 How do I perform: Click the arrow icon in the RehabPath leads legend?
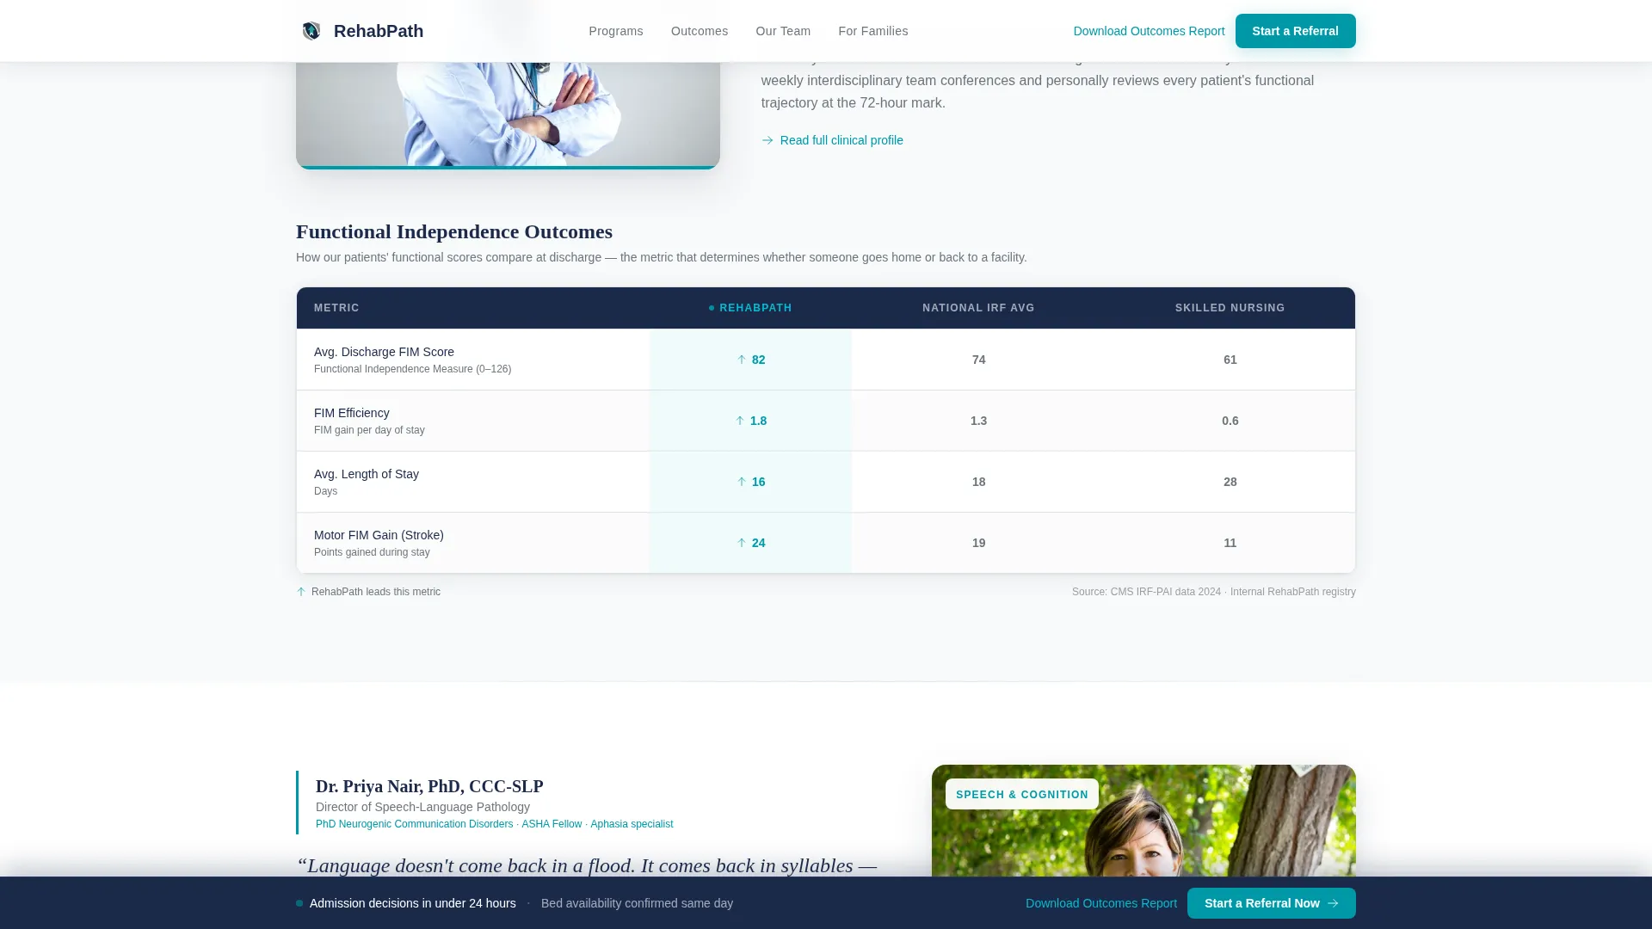[301, 592]
